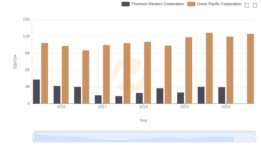Click the 6B y-axis label

point(27,70)
